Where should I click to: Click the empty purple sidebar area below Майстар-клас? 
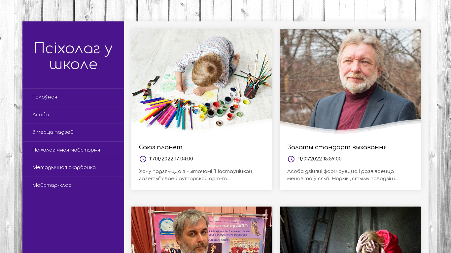tap(73, 224)
